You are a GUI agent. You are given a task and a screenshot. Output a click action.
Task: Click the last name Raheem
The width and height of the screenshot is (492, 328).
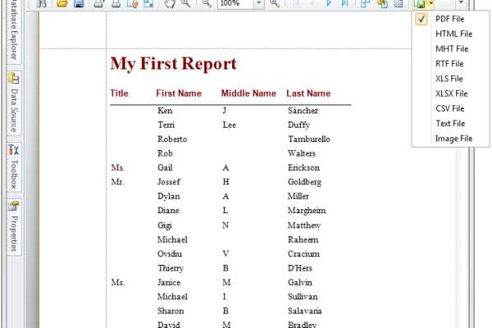303,239
